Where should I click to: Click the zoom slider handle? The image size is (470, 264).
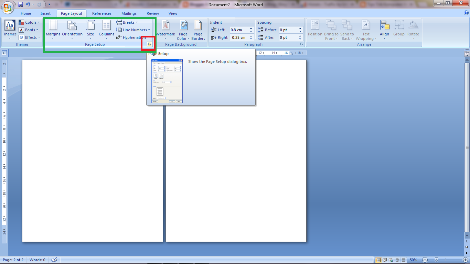pos(436,260)
